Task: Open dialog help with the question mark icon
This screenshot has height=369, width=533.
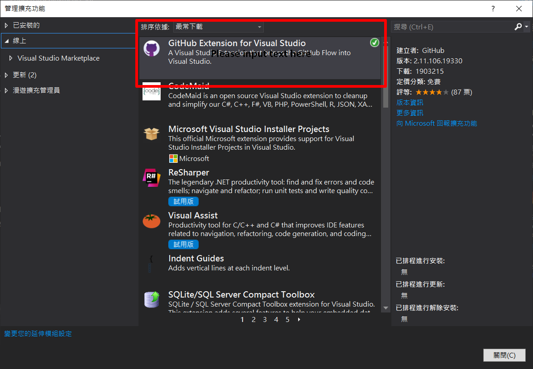Action: point(493,9)
